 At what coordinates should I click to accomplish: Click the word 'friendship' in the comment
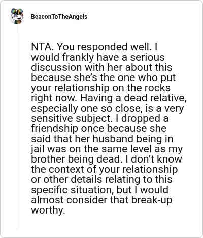point(55,129)
